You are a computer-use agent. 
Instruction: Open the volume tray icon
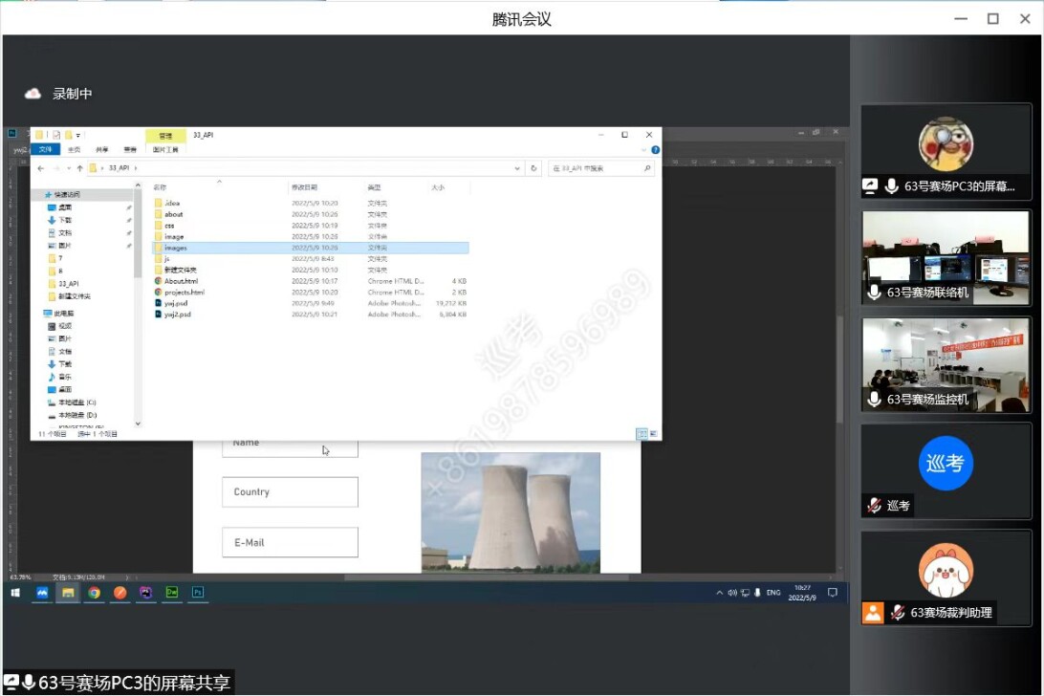coord(732,593)
